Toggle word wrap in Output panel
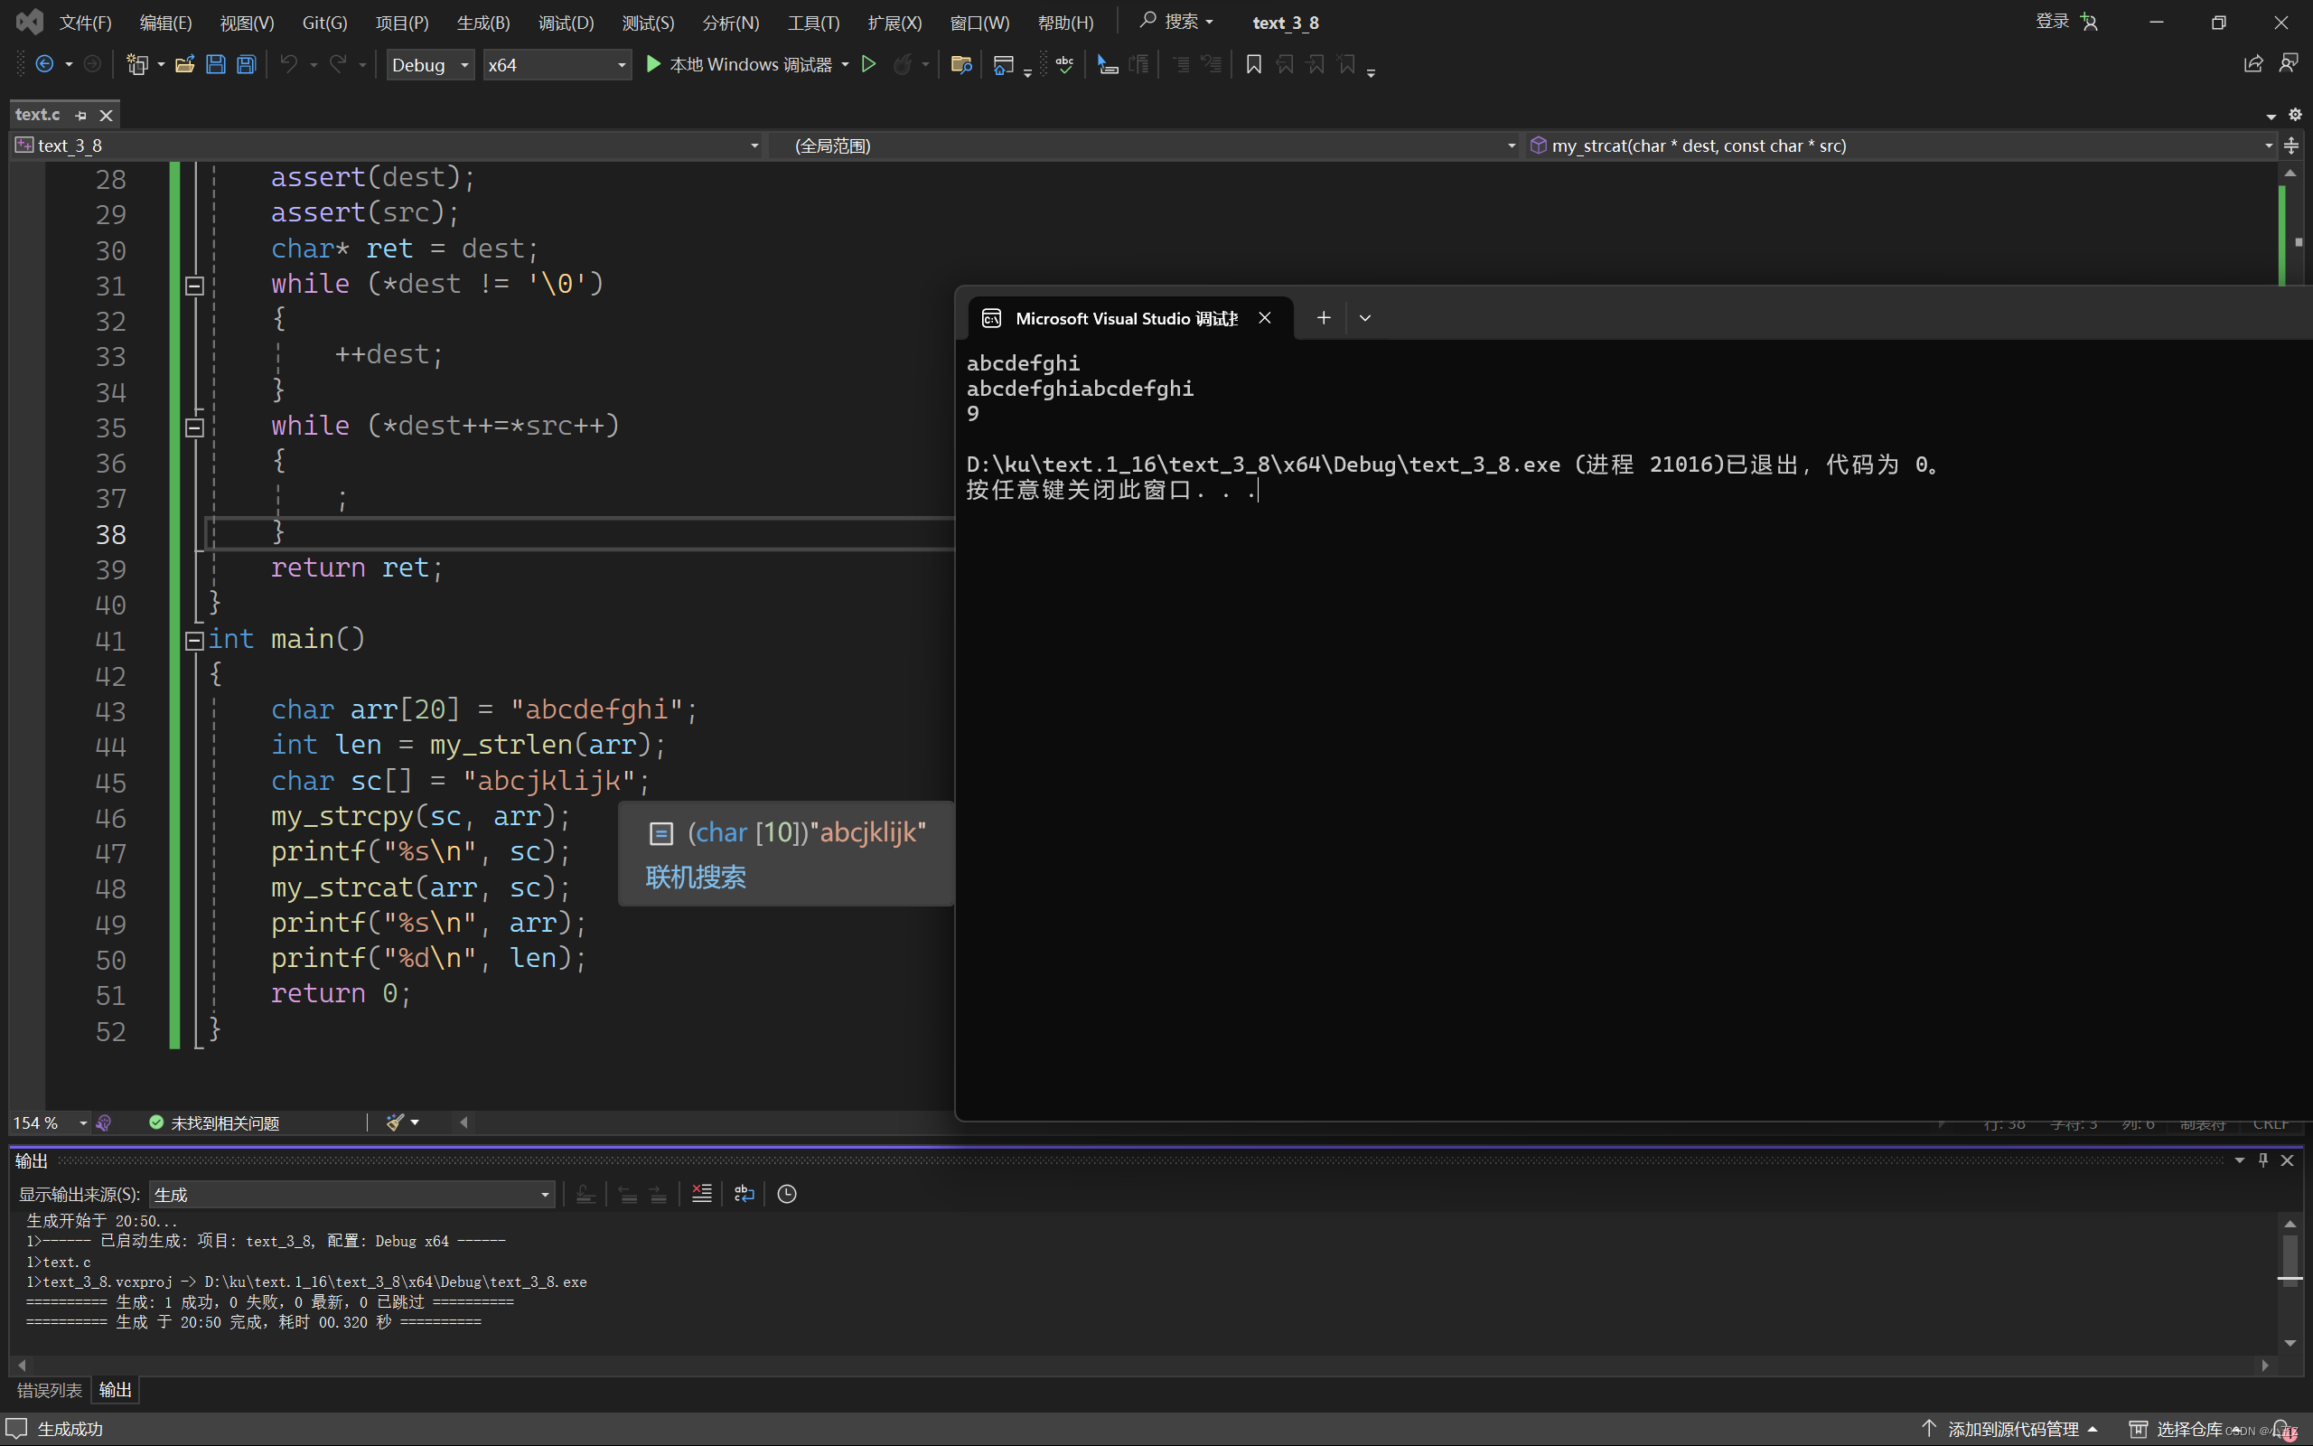The width and height of the screenshot is (2313, 1446). (744, 1194)
